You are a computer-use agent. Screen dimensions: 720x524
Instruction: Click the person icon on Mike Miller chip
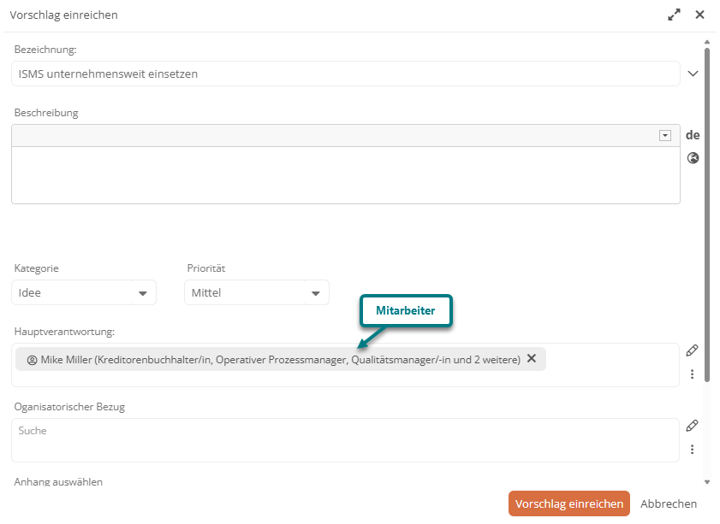(33, 360)
